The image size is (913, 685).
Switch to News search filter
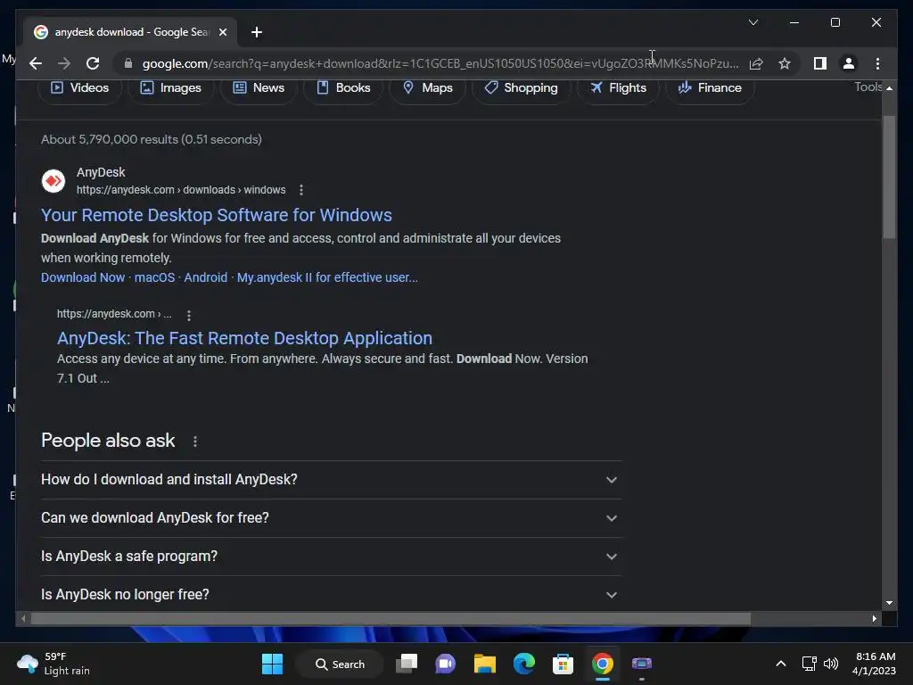259,88
